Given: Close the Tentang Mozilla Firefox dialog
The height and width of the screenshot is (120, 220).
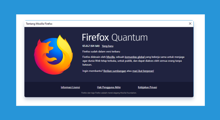Looking at the screenshot, I should 190,24.
